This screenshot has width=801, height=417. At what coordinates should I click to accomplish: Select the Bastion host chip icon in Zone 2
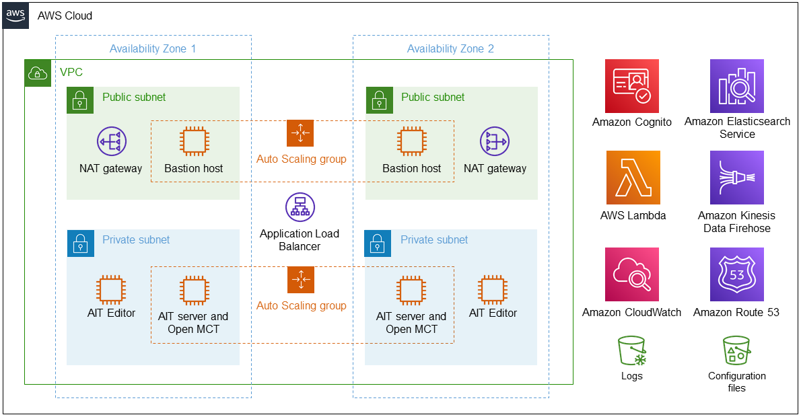[x=412, y=141]
